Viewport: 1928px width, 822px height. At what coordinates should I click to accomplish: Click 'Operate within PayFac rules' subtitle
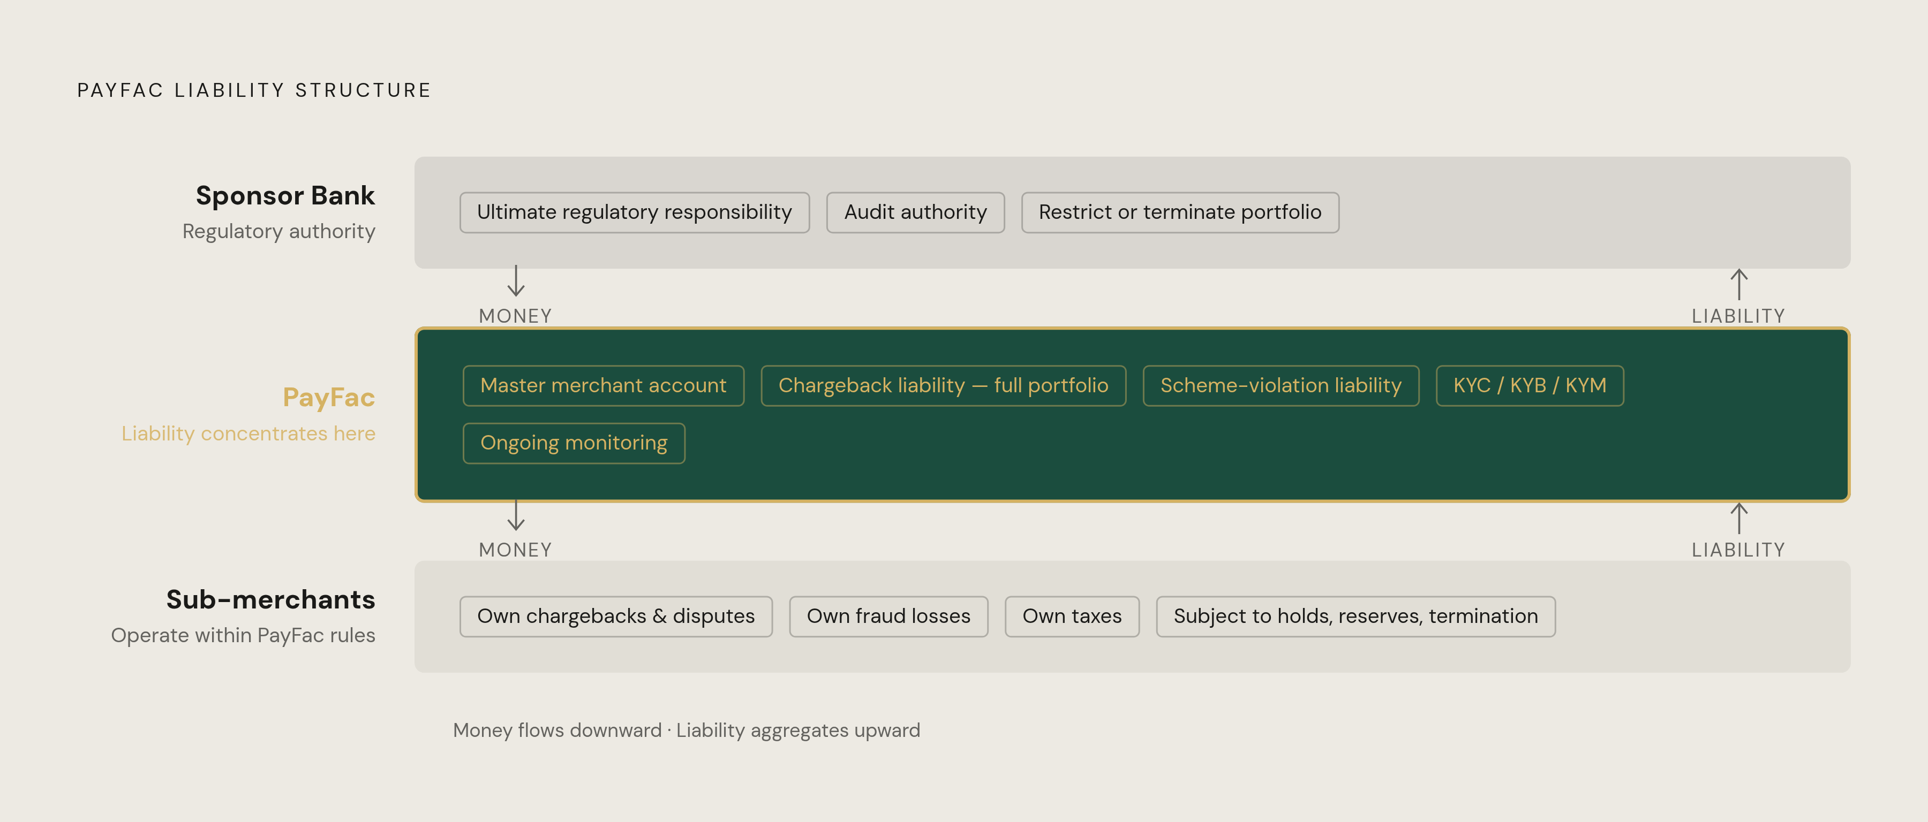[243, 636]
